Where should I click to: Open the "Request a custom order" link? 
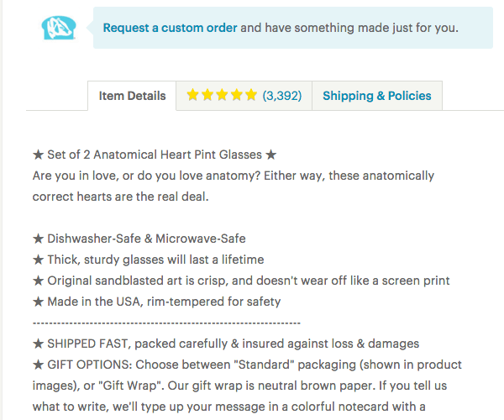tap(170, 28)
